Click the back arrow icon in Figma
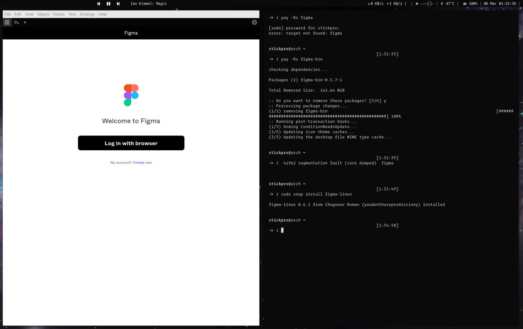The width and height of the screenshot is (523, 329). point(16,22)
